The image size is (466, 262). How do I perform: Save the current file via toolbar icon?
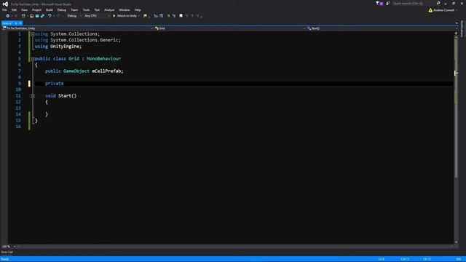pos(37,16)
